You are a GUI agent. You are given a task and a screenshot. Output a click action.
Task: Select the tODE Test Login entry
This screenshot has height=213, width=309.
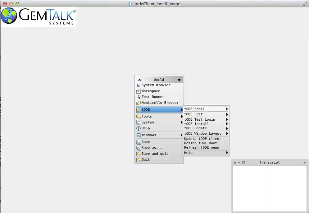199,120
